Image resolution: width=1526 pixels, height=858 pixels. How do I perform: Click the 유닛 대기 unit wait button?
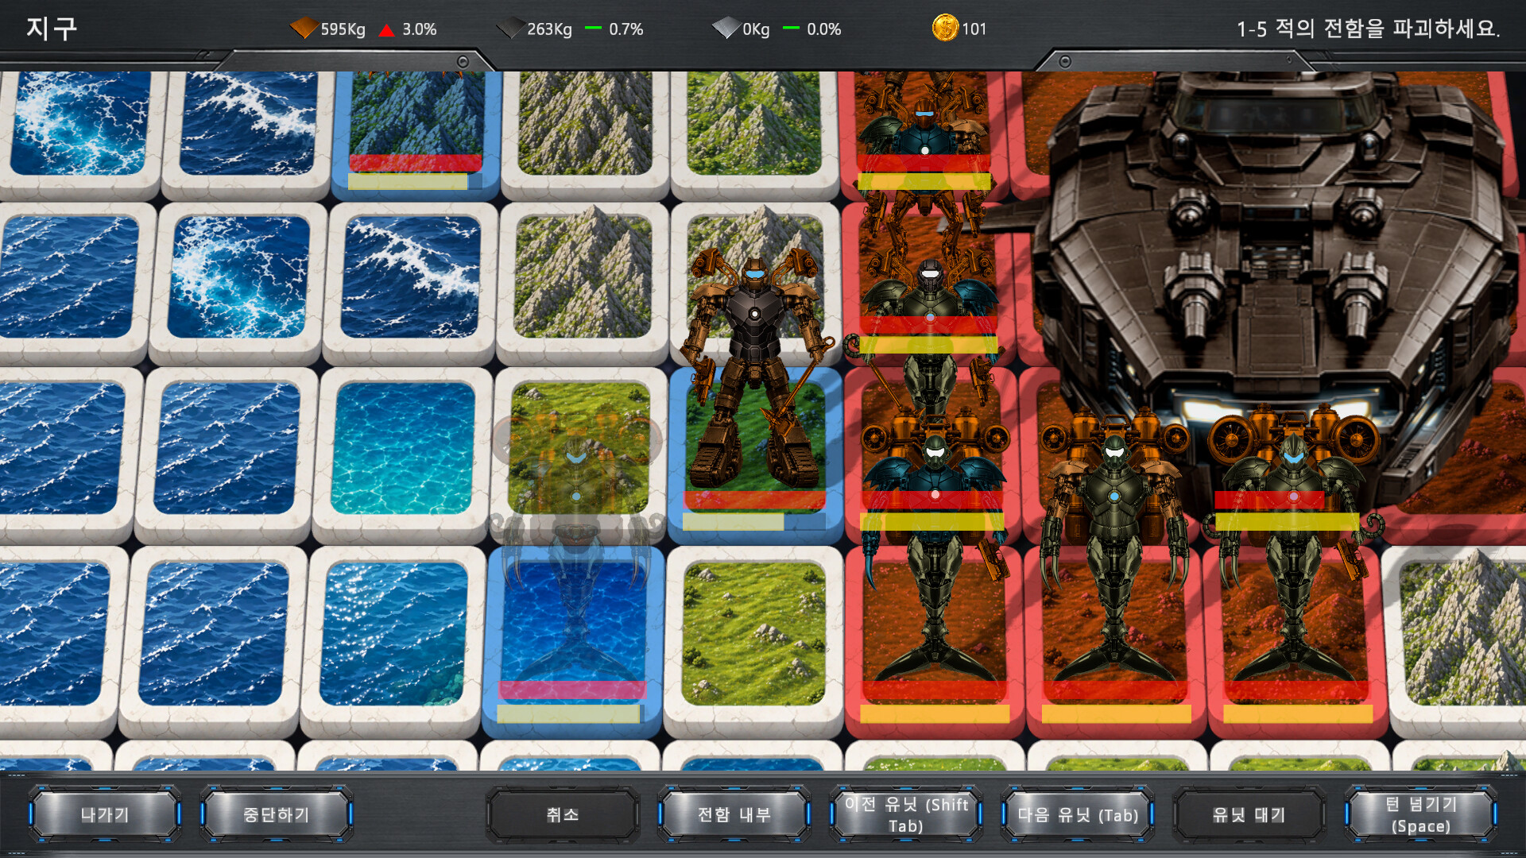(x=1249, y=814)
